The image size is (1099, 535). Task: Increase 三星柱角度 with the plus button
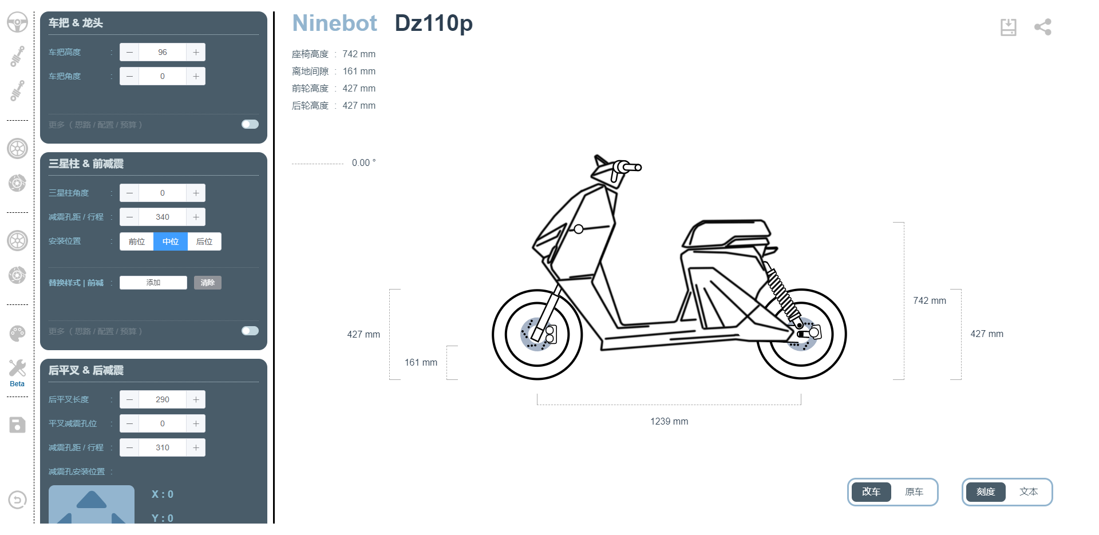196,193
